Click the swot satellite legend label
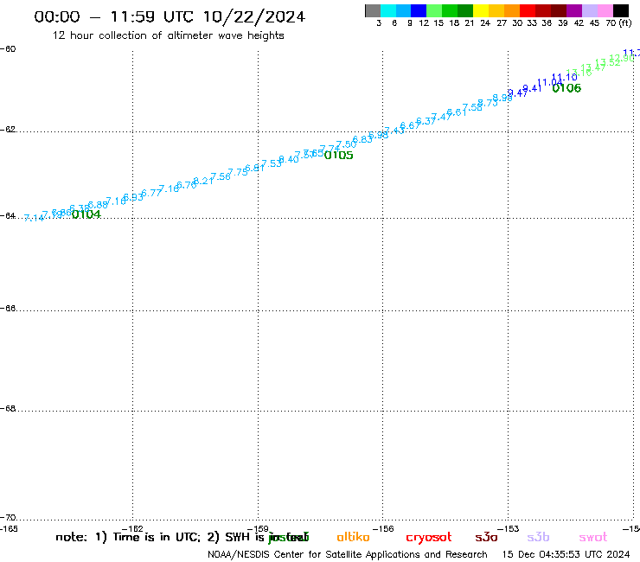640x562 pixels. pos(593,537)
